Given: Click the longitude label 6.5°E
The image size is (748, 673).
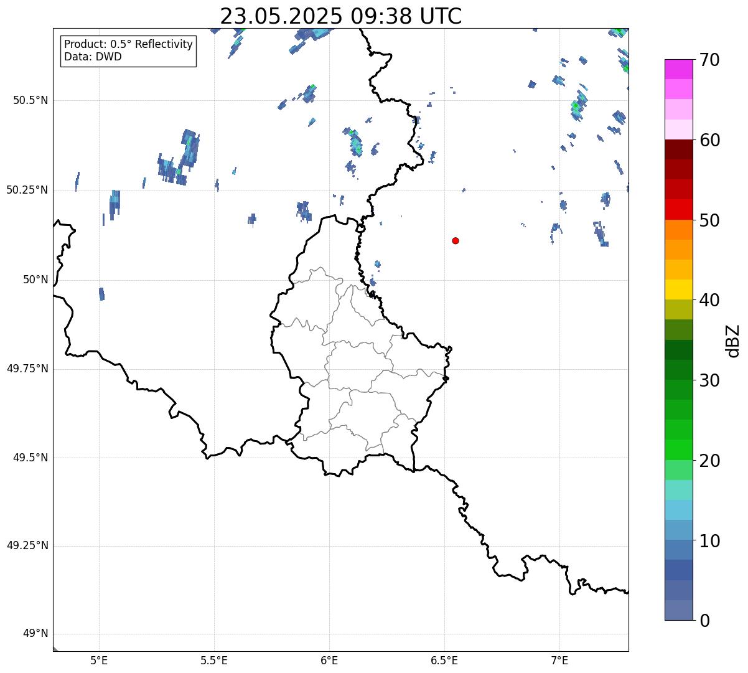Looking at the screenshot, I should click(444, 661).
